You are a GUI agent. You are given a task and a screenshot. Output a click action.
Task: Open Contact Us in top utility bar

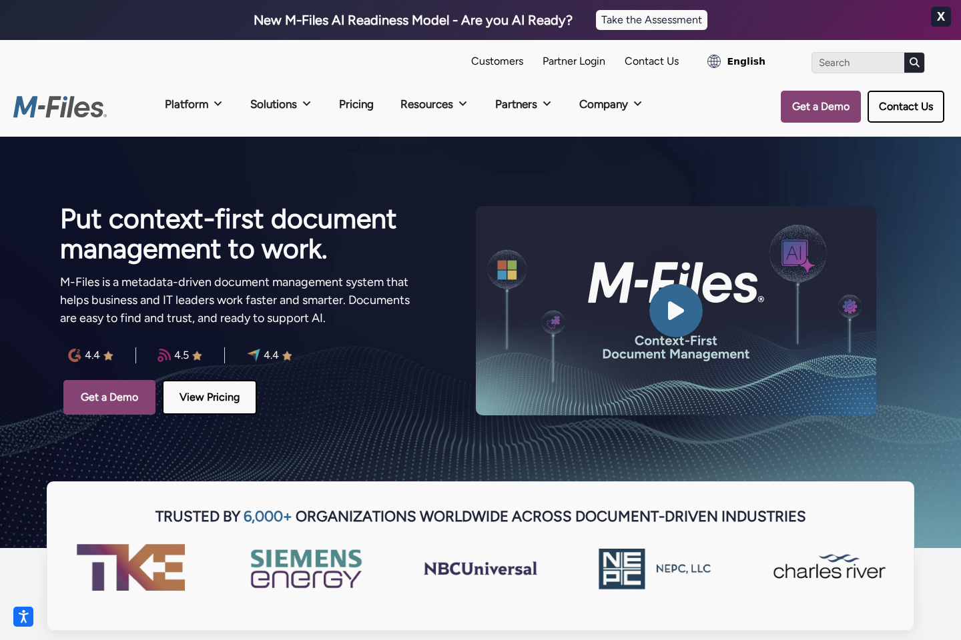(652, 61)
